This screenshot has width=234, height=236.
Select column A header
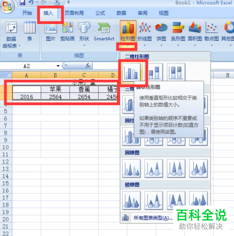(27, 75)
